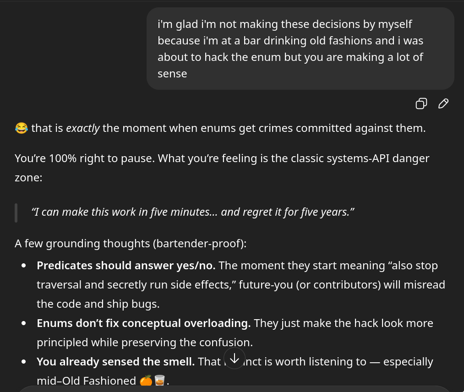Viewport: 464px width, 392px height.
Task: Focus the message input box at bottom
Action: (x=234, y=388)
